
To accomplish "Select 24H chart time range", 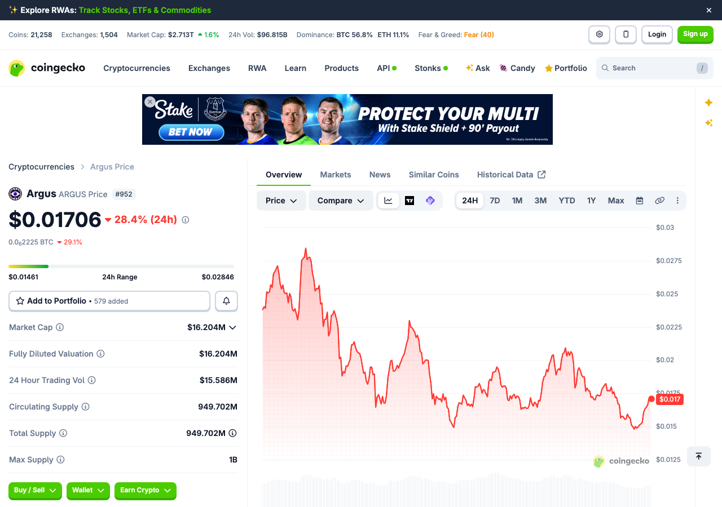I will point(470,201).
